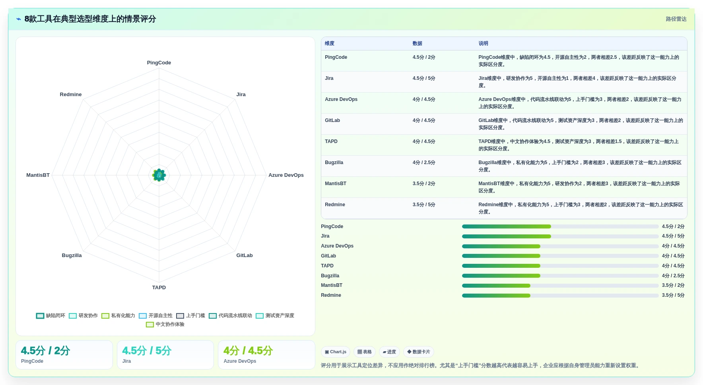Click the GitLab progress bar
703x385 pixels.
coord(560,256)
